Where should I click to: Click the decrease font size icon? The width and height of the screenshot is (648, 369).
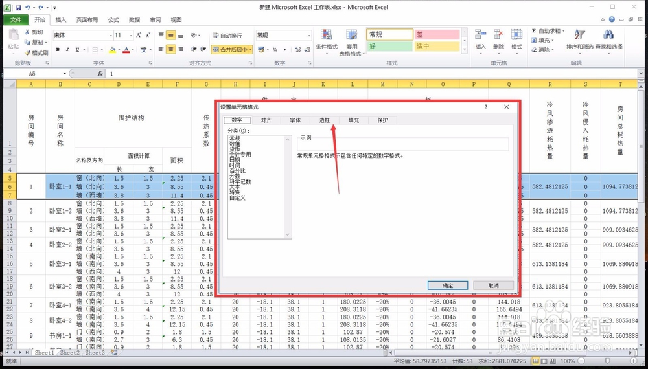point(148,35)
